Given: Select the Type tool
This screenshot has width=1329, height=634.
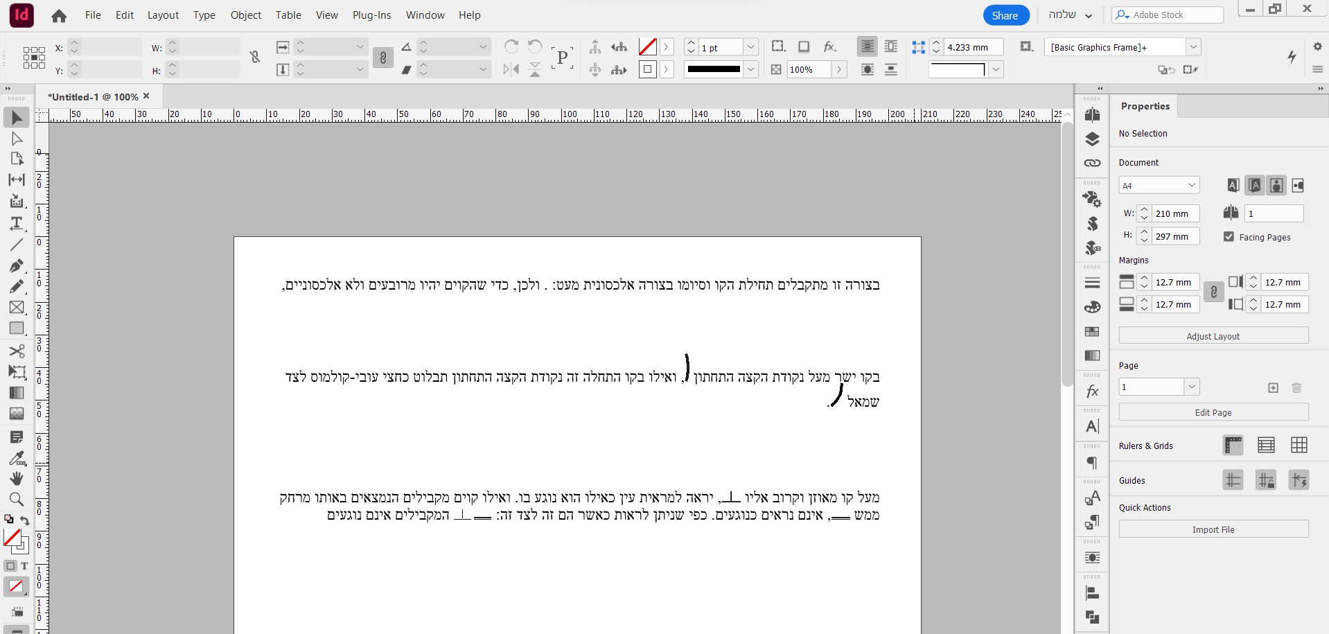Looking at the screenshot, I should [x=17, y=223].
